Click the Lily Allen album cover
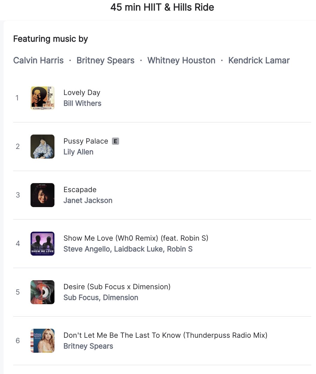Image resolution: width=316 pixels, height=374 pixels. click(x=42, y=146)
